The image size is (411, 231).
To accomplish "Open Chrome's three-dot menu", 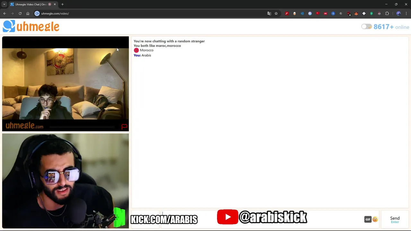I will point(406,13).
